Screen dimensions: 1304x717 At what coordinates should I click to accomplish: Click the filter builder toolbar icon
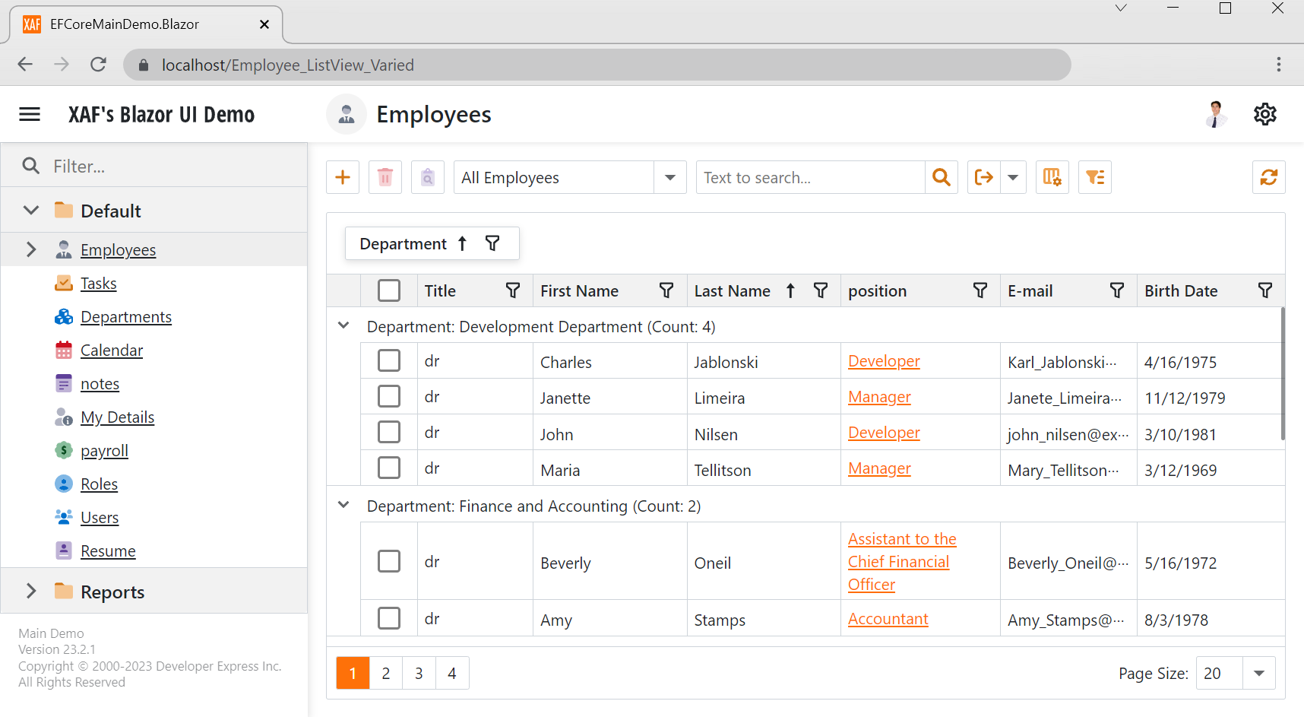click(x=1095, y=177)
